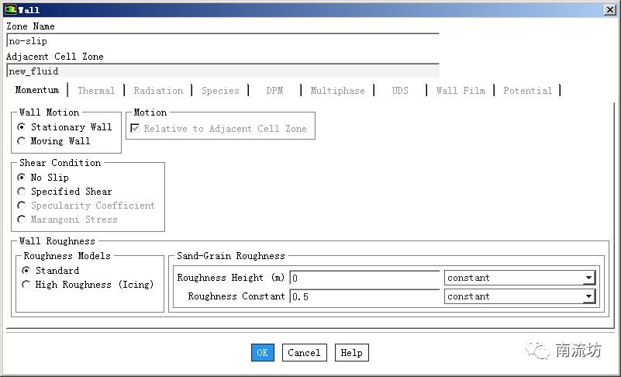621x377 pixels.
Task: Go to the Wall Film tab
Action: (x=461, y=91)
